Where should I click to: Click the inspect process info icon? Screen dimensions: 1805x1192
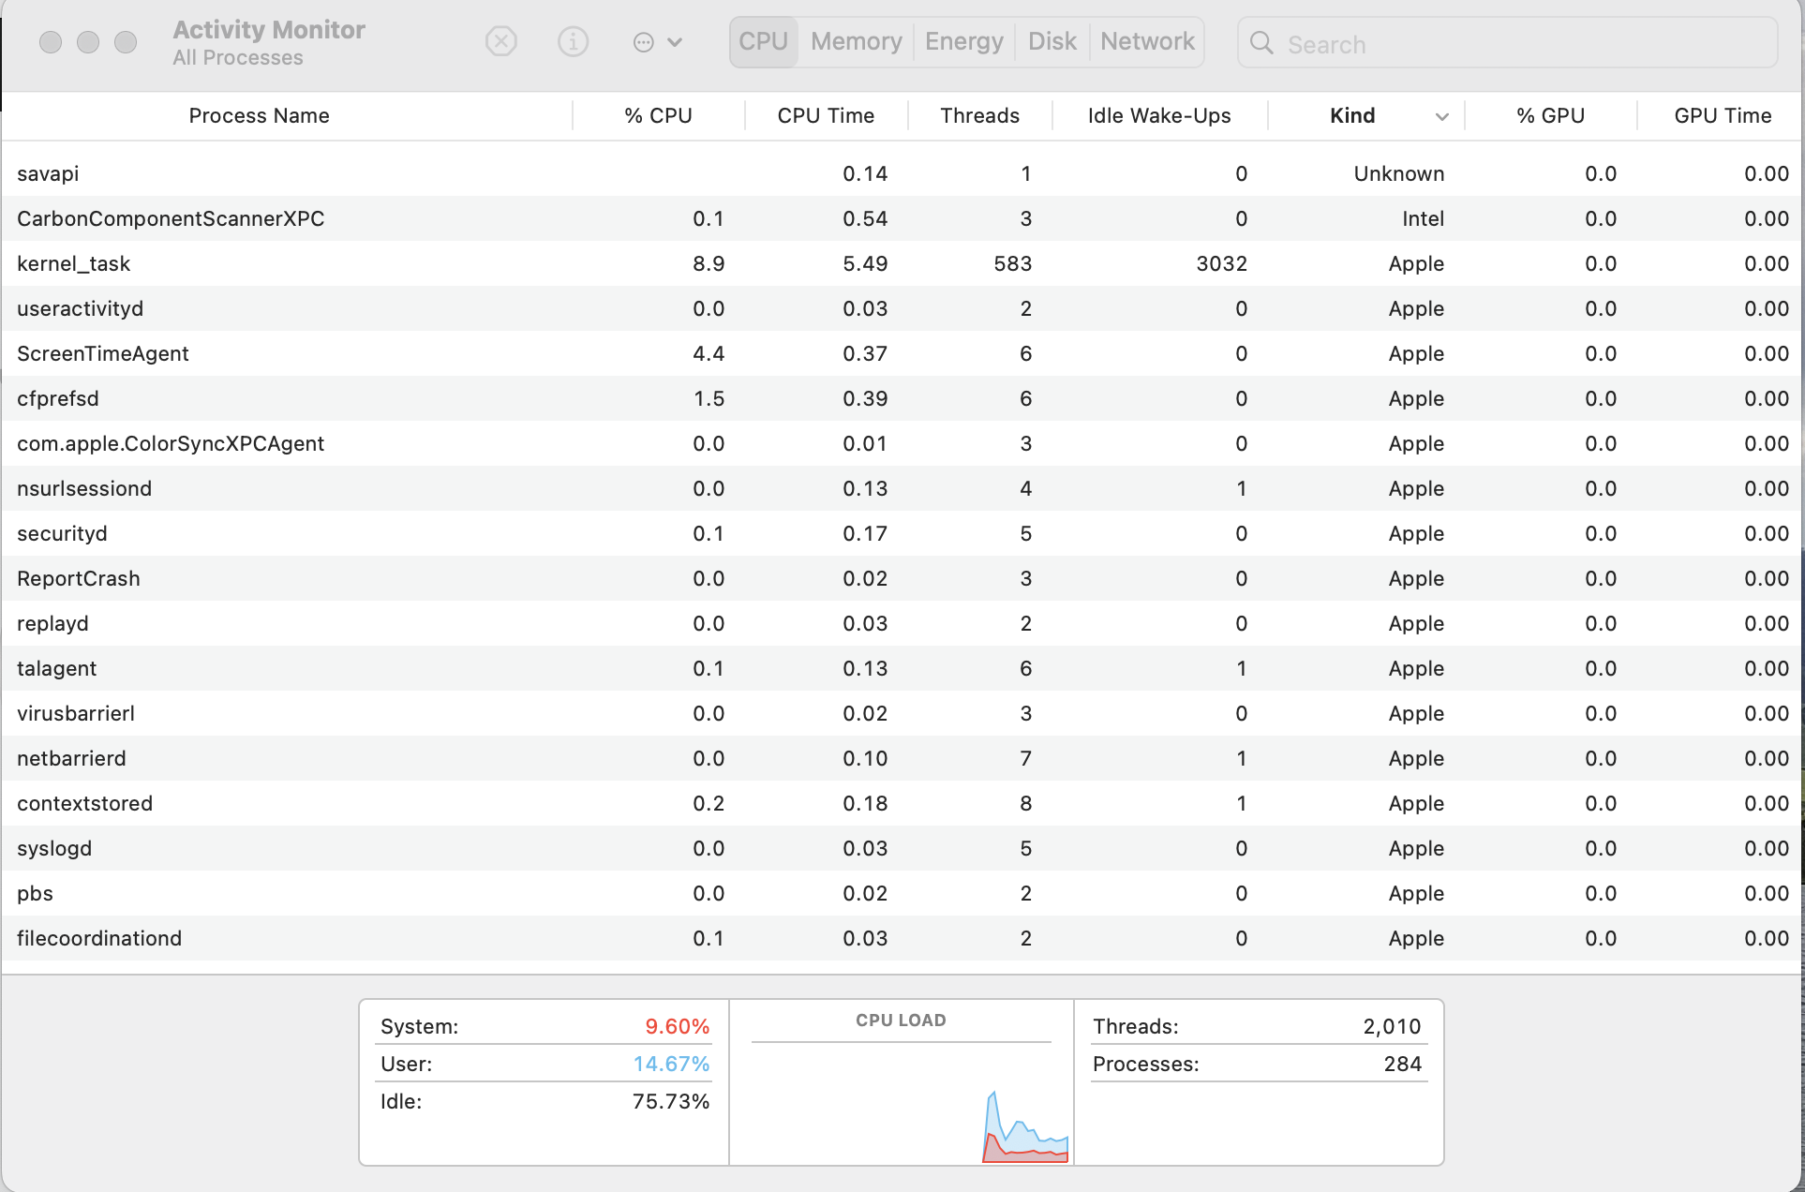573,42
